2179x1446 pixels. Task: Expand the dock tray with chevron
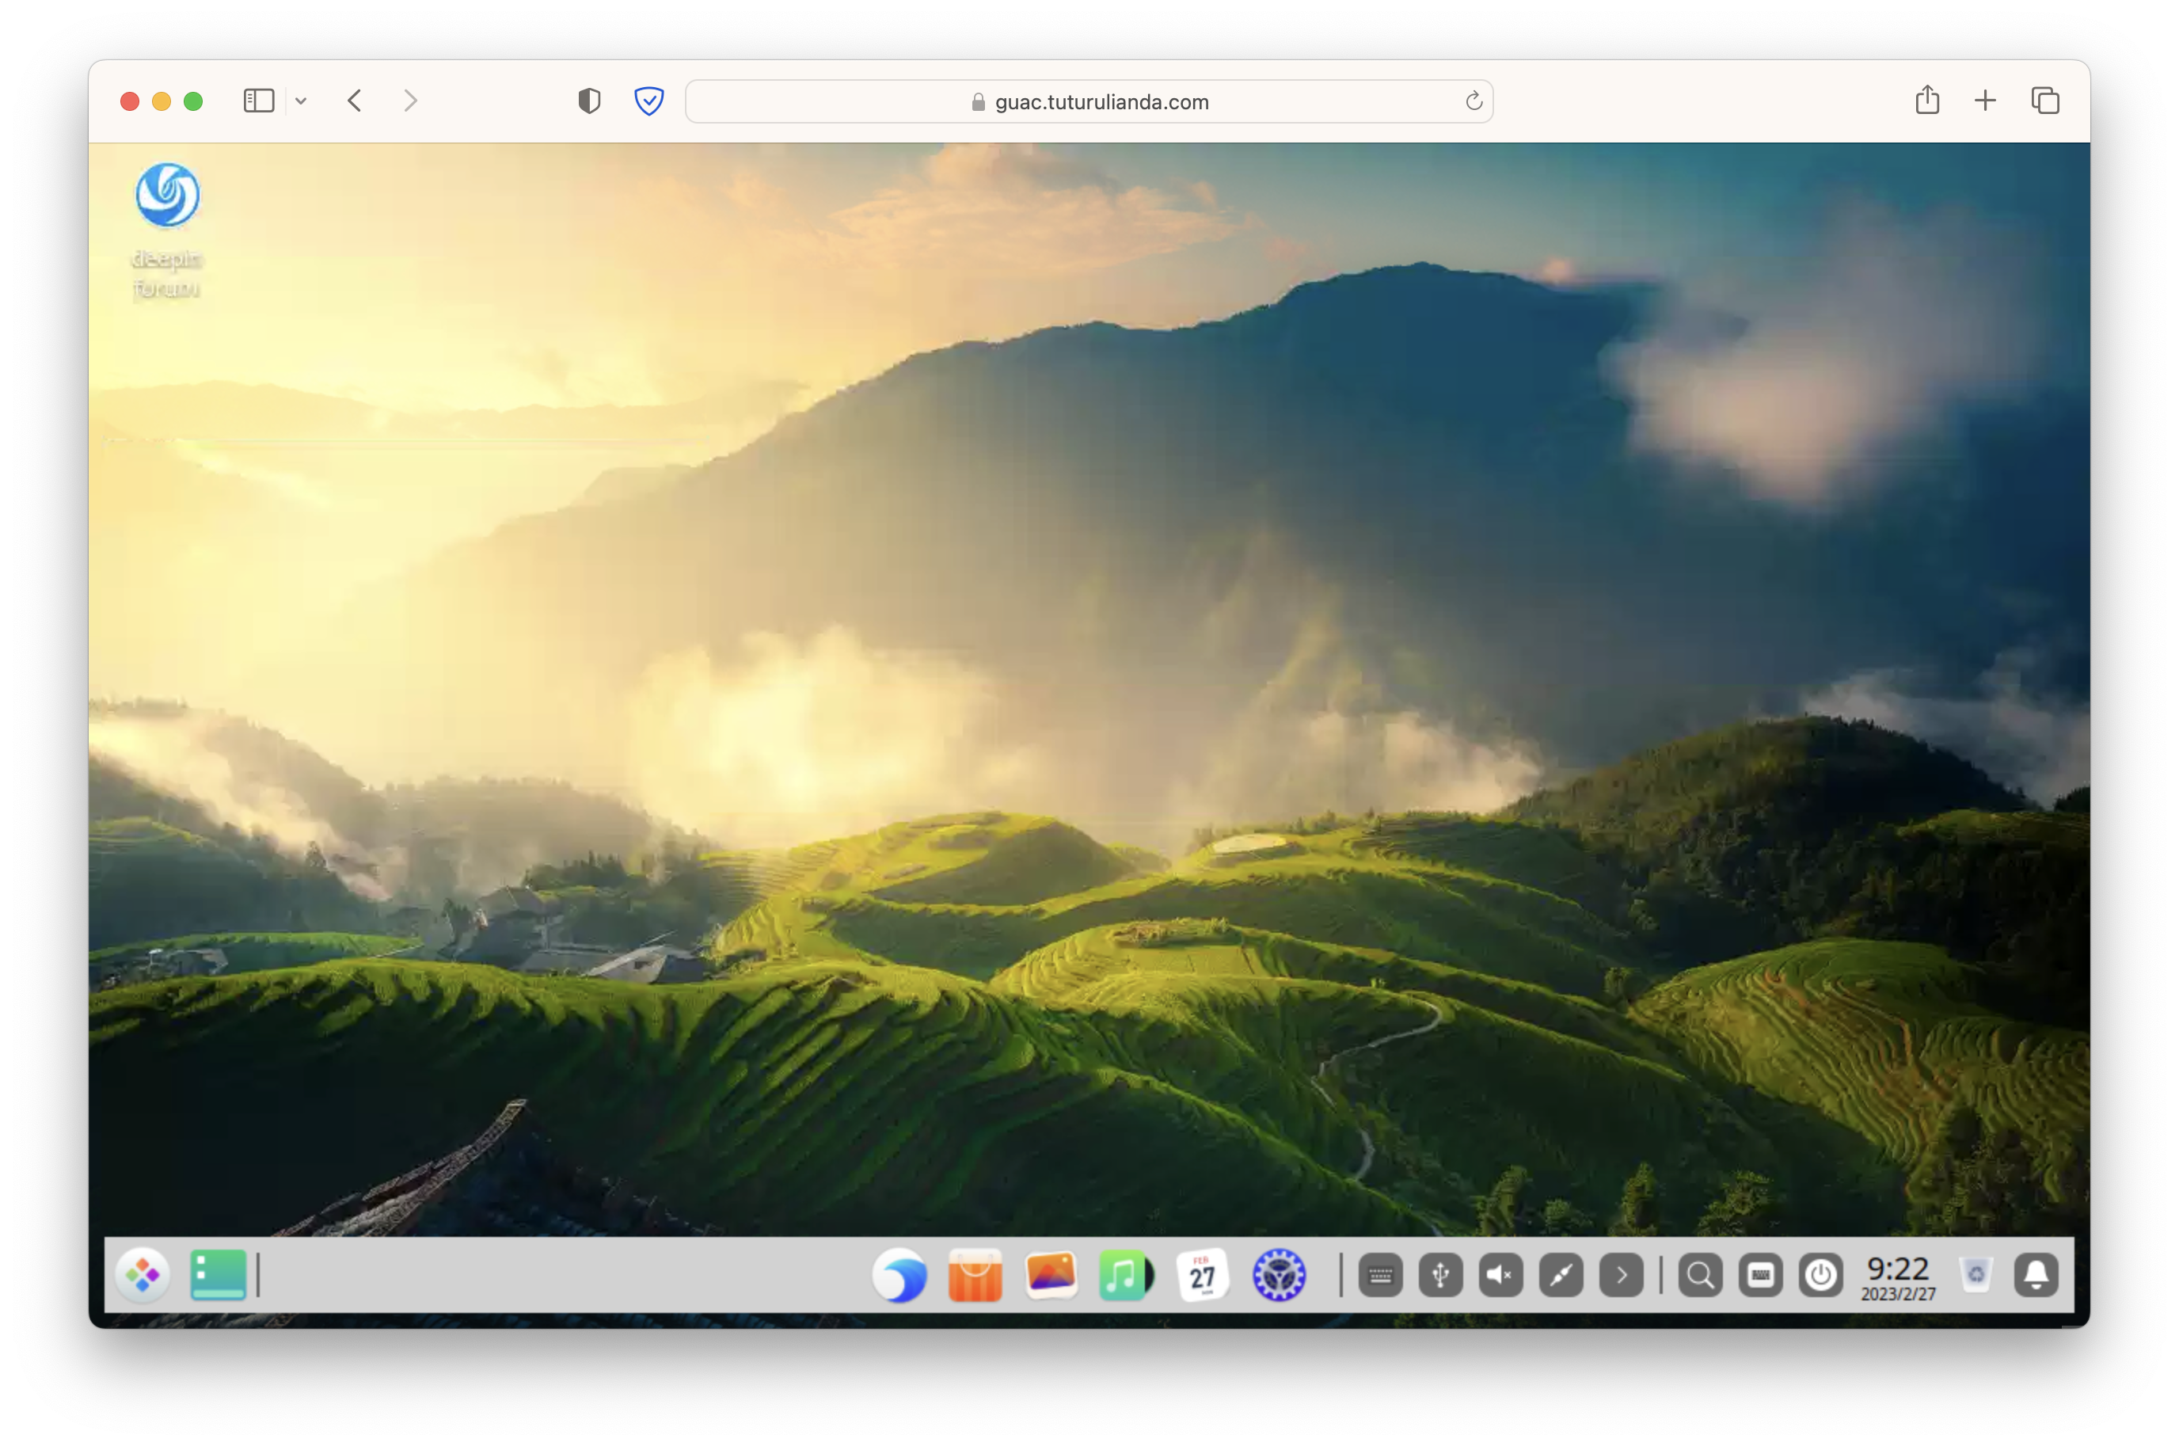tap(1621, 1276)
